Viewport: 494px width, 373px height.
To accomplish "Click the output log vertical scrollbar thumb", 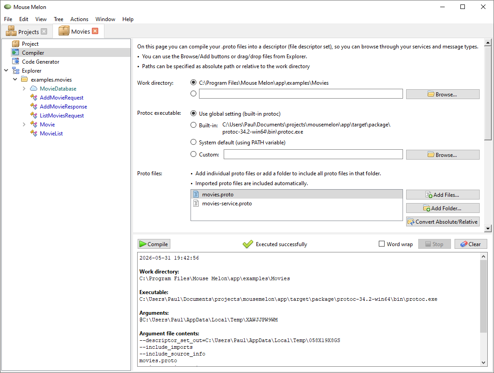I will (483, 296).
